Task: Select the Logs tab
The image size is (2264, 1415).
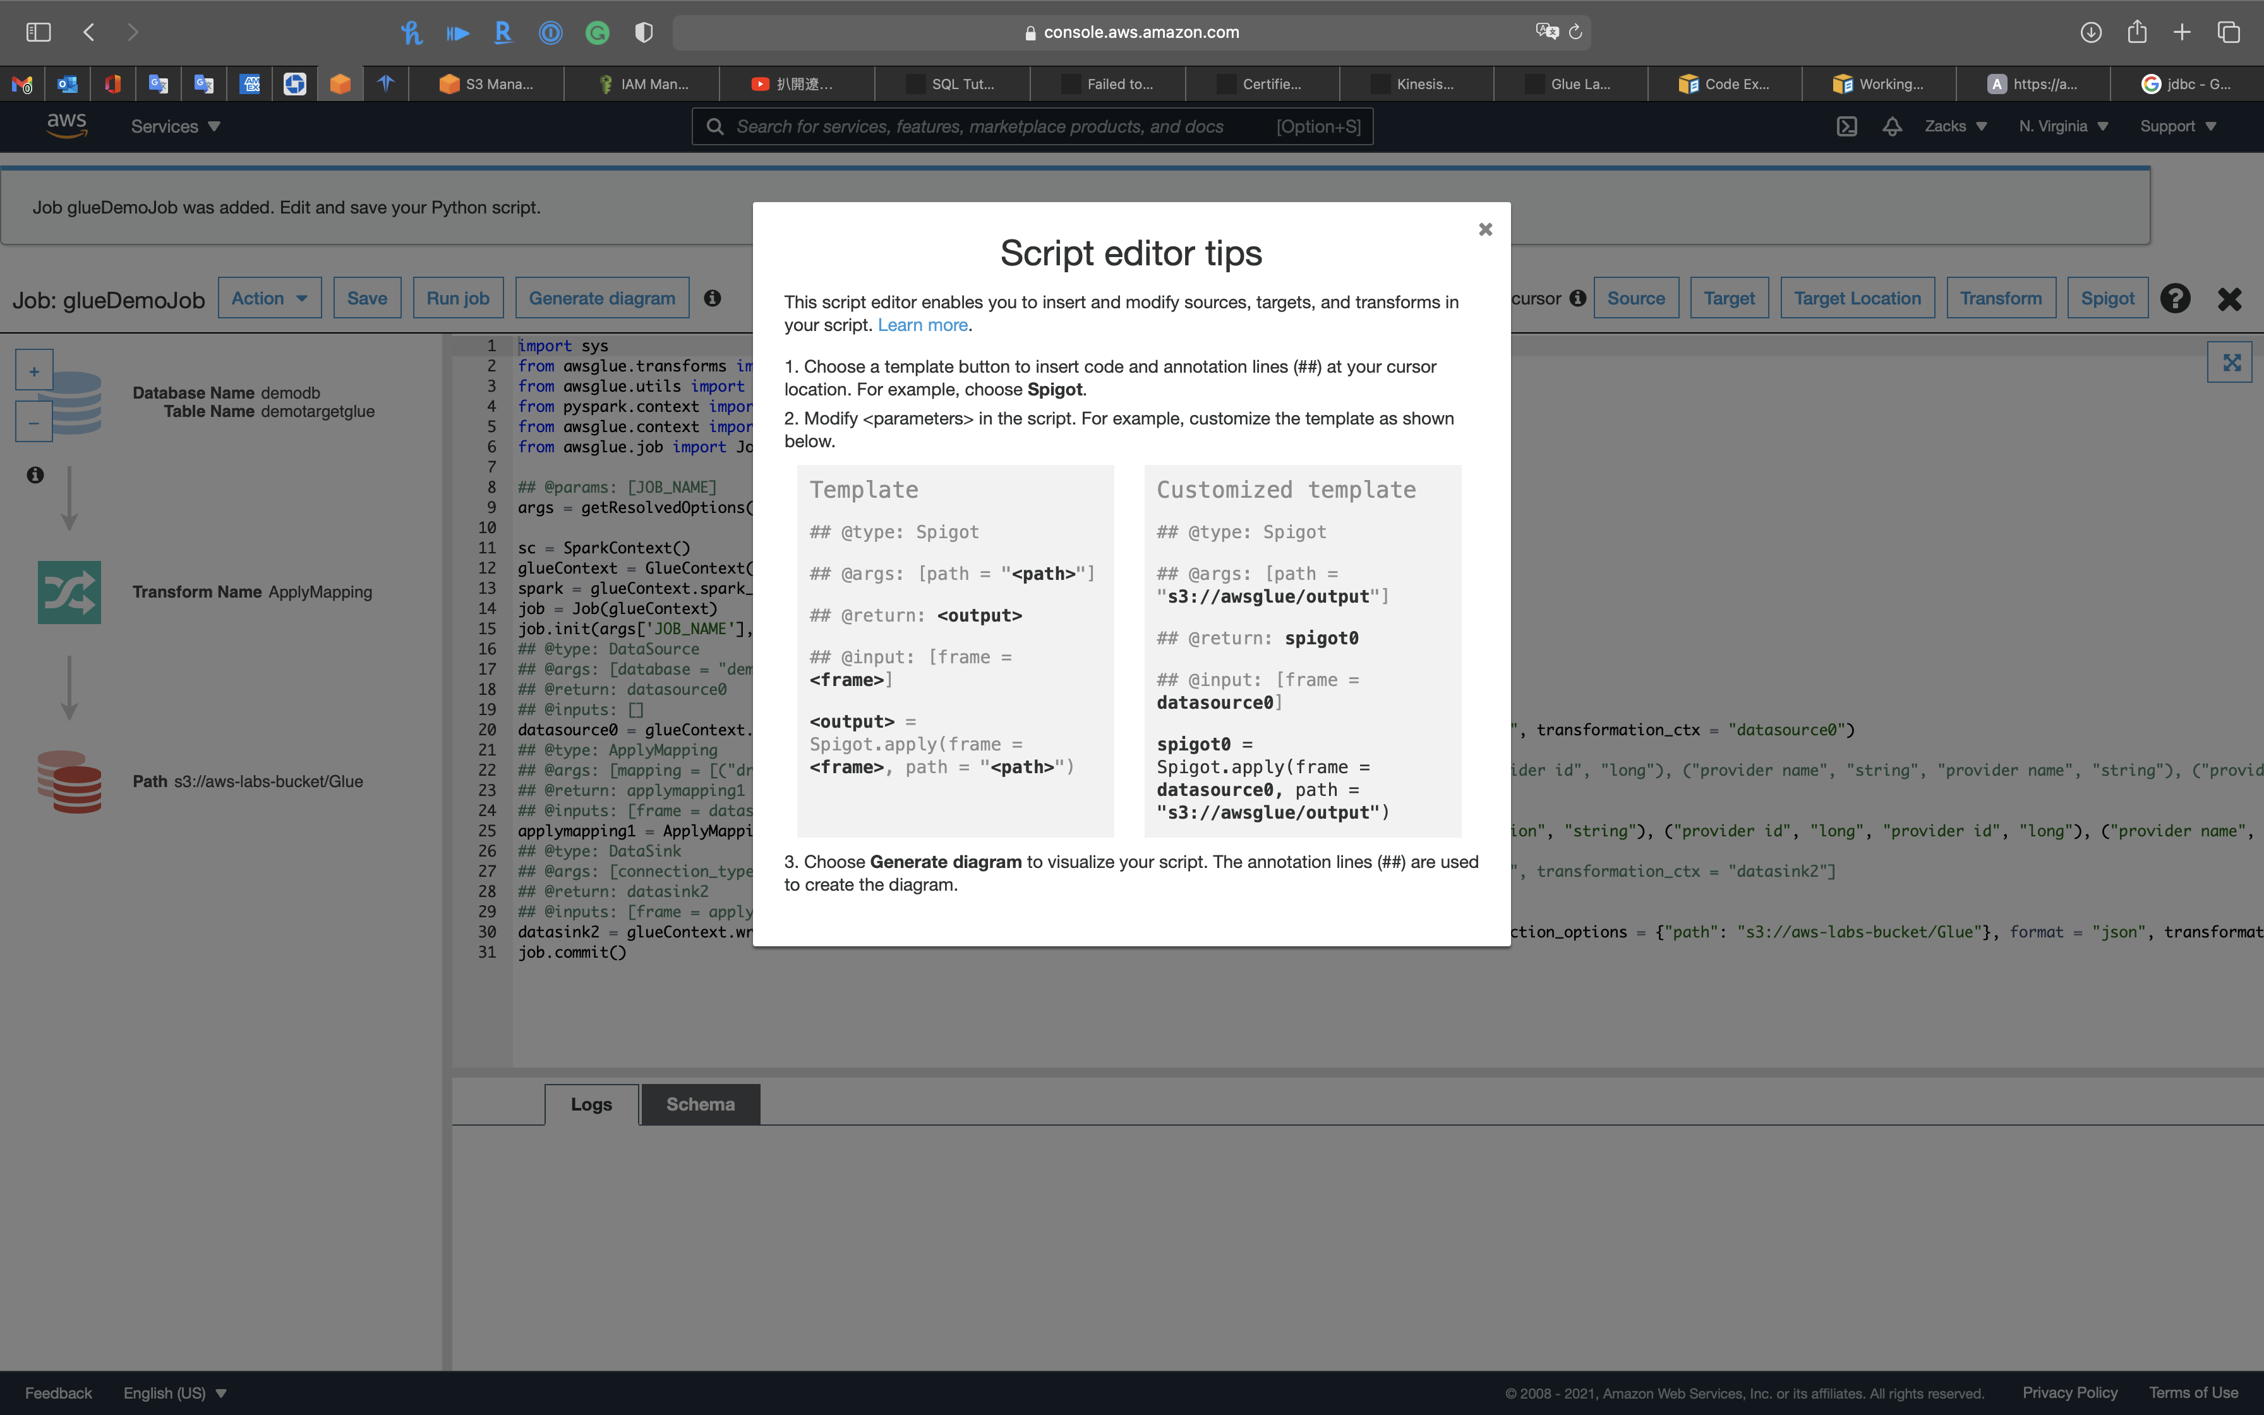Action: click(591, 1104)
